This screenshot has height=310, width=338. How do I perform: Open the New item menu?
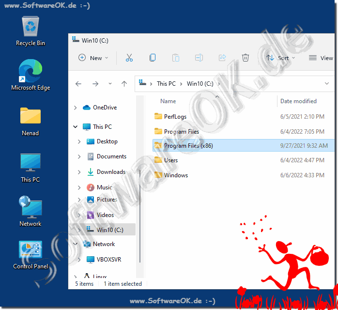[x=93, y=58]
